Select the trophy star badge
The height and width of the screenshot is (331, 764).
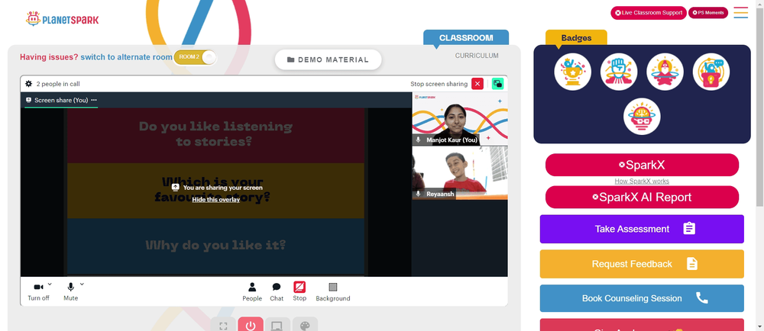(x=572, y=72)
